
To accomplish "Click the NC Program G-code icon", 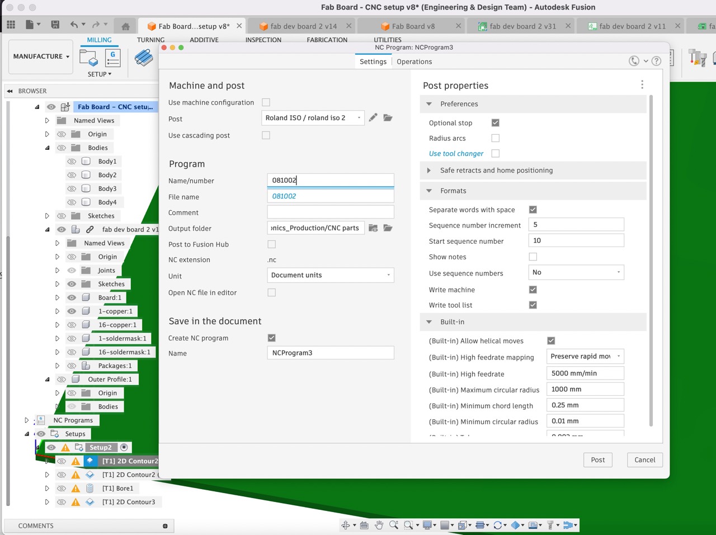I will tap(113, 58).
